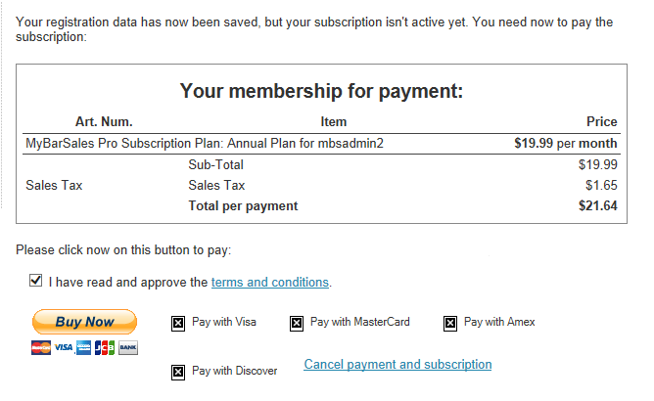Click the American Express card logo
The height and width of the screenshot is (401, 654).
(83, 347)
